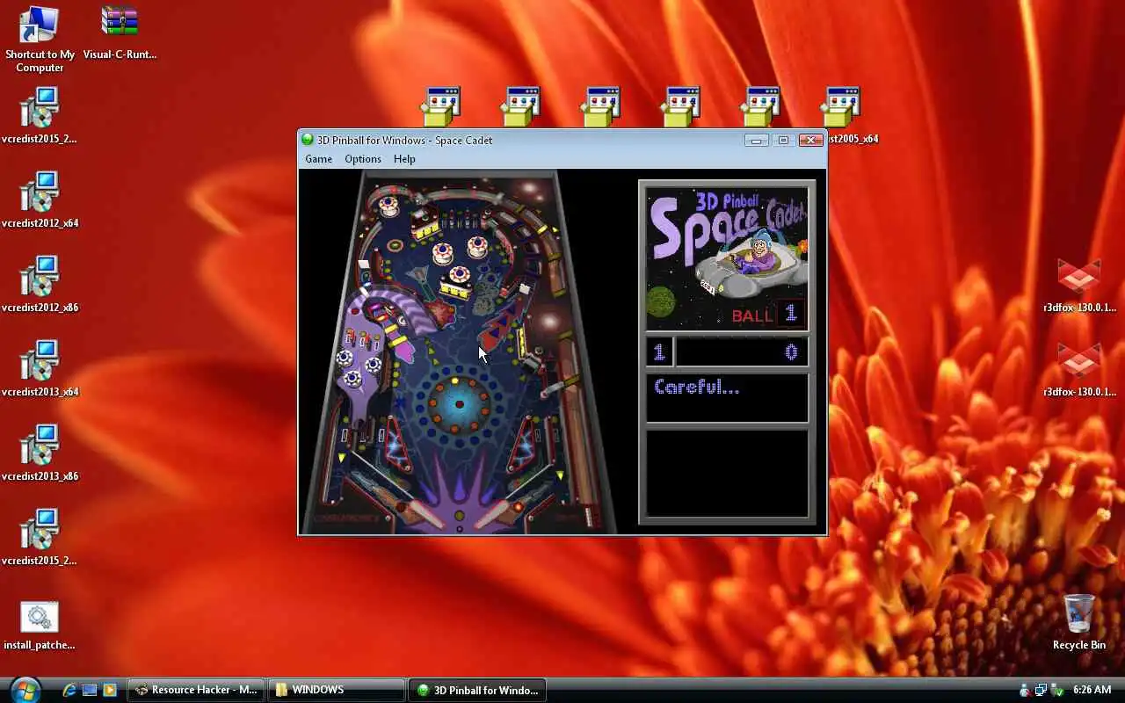Click the "Careful..." message text
This screenshot has width=1125, height=703.
[697, 387]
